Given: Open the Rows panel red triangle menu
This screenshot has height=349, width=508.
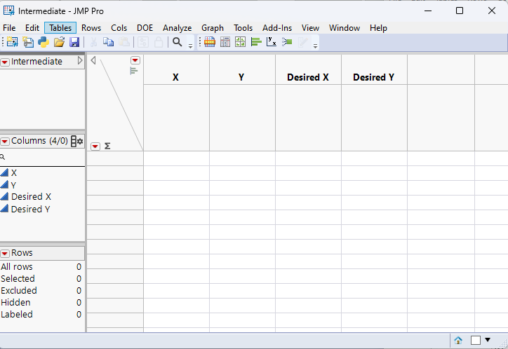Looking at the screenshot, I should pos(5,253).
